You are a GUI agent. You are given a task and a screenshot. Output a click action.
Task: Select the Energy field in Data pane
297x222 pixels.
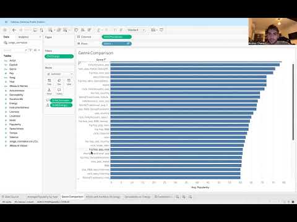tap(13, 103)
